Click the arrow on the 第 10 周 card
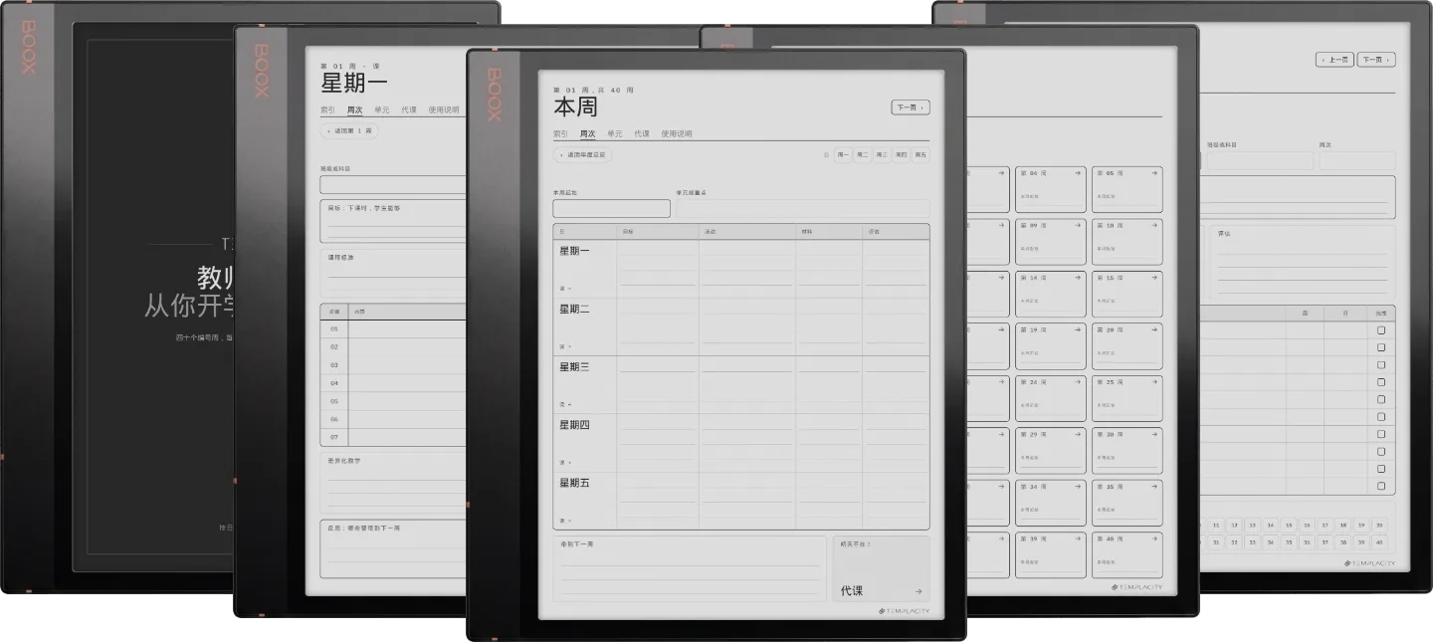This screenshot has width=1433, height=643. click(x=1152, y=226)
